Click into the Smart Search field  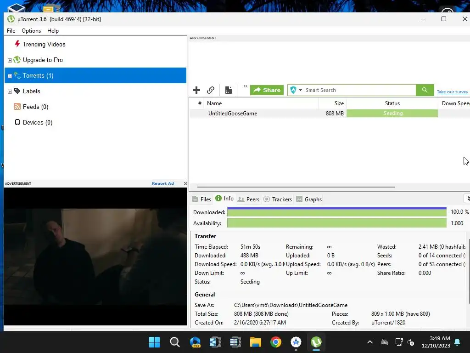click(x=360, y=90)
